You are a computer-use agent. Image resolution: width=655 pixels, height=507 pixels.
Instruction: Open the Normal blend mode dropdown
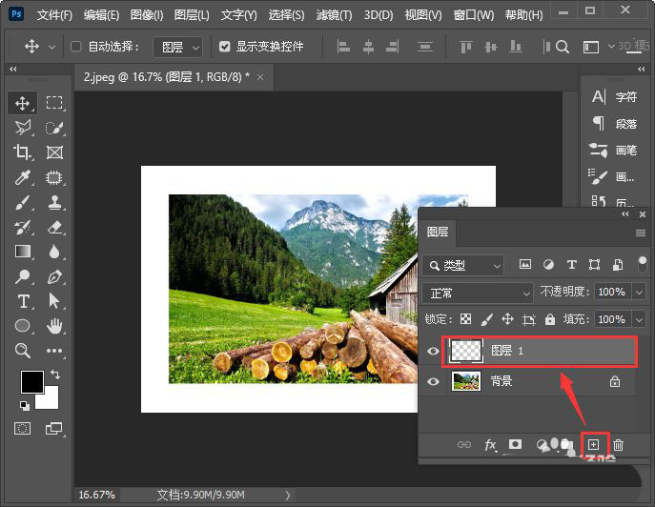(478, 294)
